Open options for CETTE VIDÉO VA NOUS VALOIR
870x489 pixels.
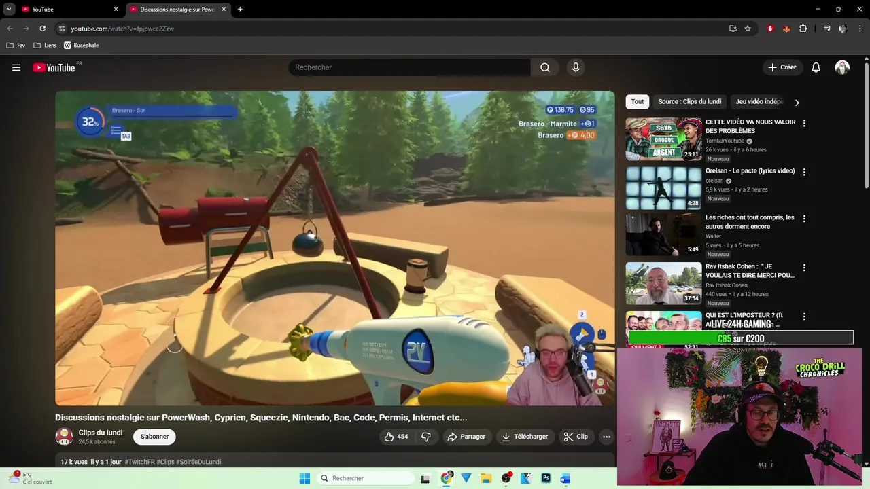(x=804, y=124)
